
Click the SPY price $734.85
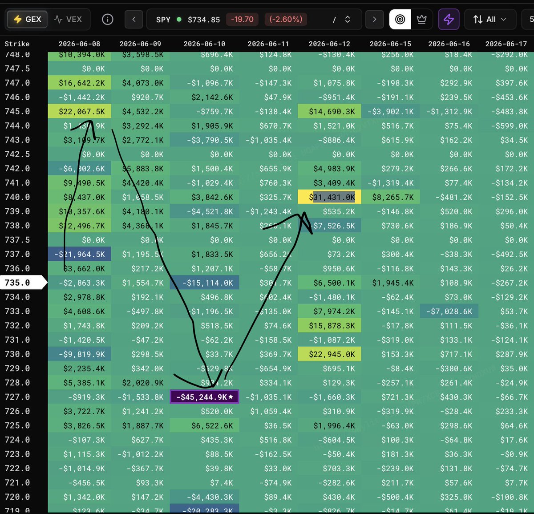tap(204, 20)
